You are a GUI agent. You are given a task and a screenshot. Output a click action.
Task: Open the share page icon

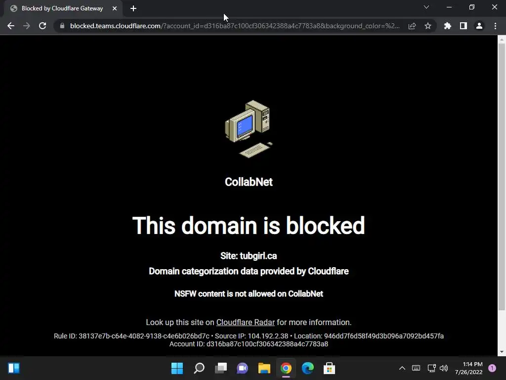point(412,26)
